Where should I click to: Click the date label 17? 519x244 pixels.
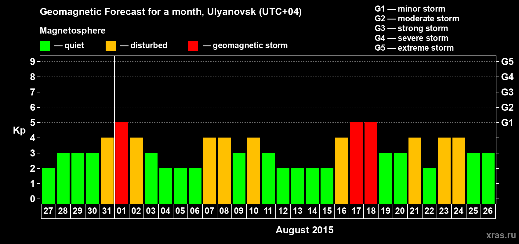point(356,211)
